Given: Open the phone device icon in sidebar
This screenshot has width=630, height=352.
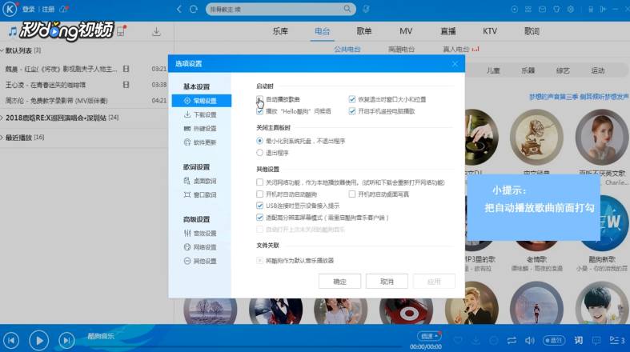Looking at the screenshot, I should pos(122,31).
